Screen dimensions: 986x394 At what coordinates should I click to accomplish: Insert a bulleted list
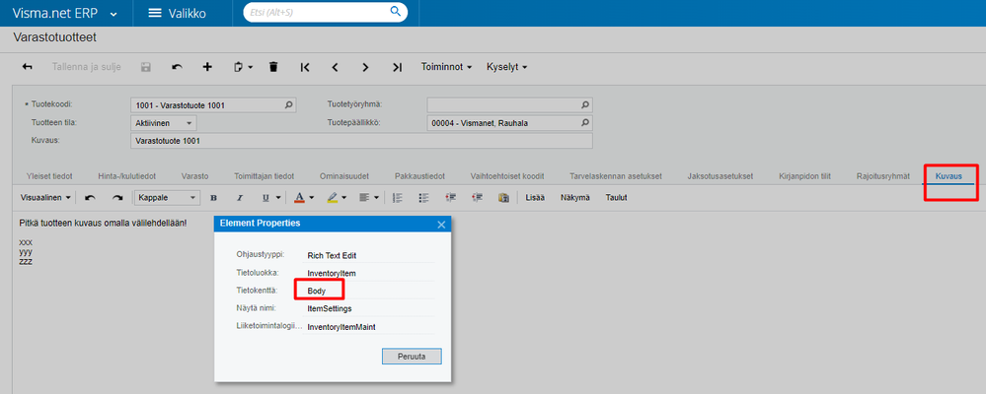tap(423, 198)
